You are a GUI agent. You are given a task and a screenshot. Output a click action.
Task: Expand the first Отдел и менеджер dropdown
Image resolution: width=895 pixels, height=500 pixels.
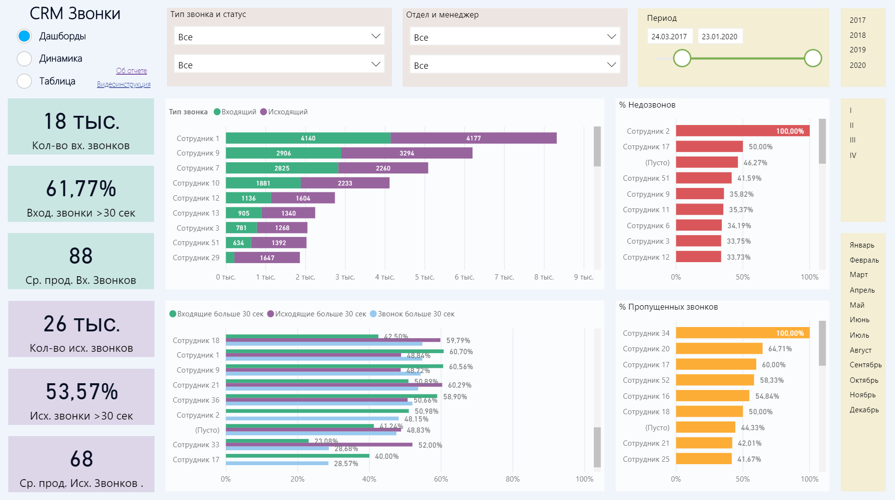pos(514,37)
